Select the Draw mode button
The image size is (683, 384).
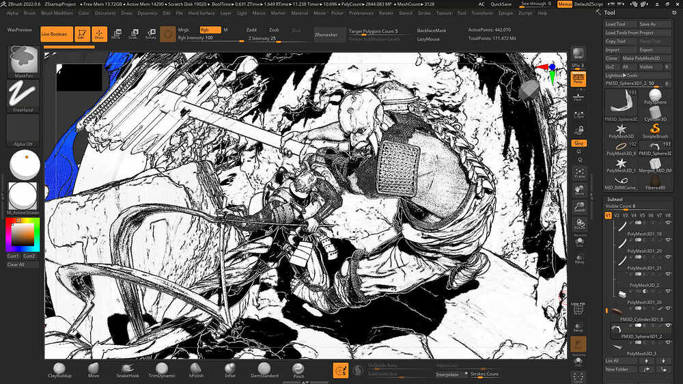tap(99, 34)
